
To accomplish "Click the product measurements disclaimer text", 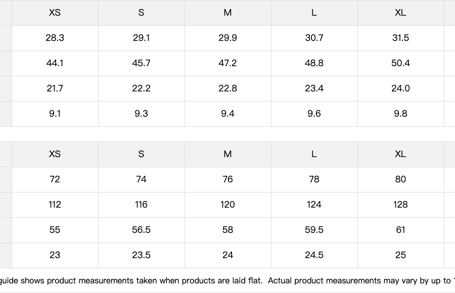I will tap(227, 281).
